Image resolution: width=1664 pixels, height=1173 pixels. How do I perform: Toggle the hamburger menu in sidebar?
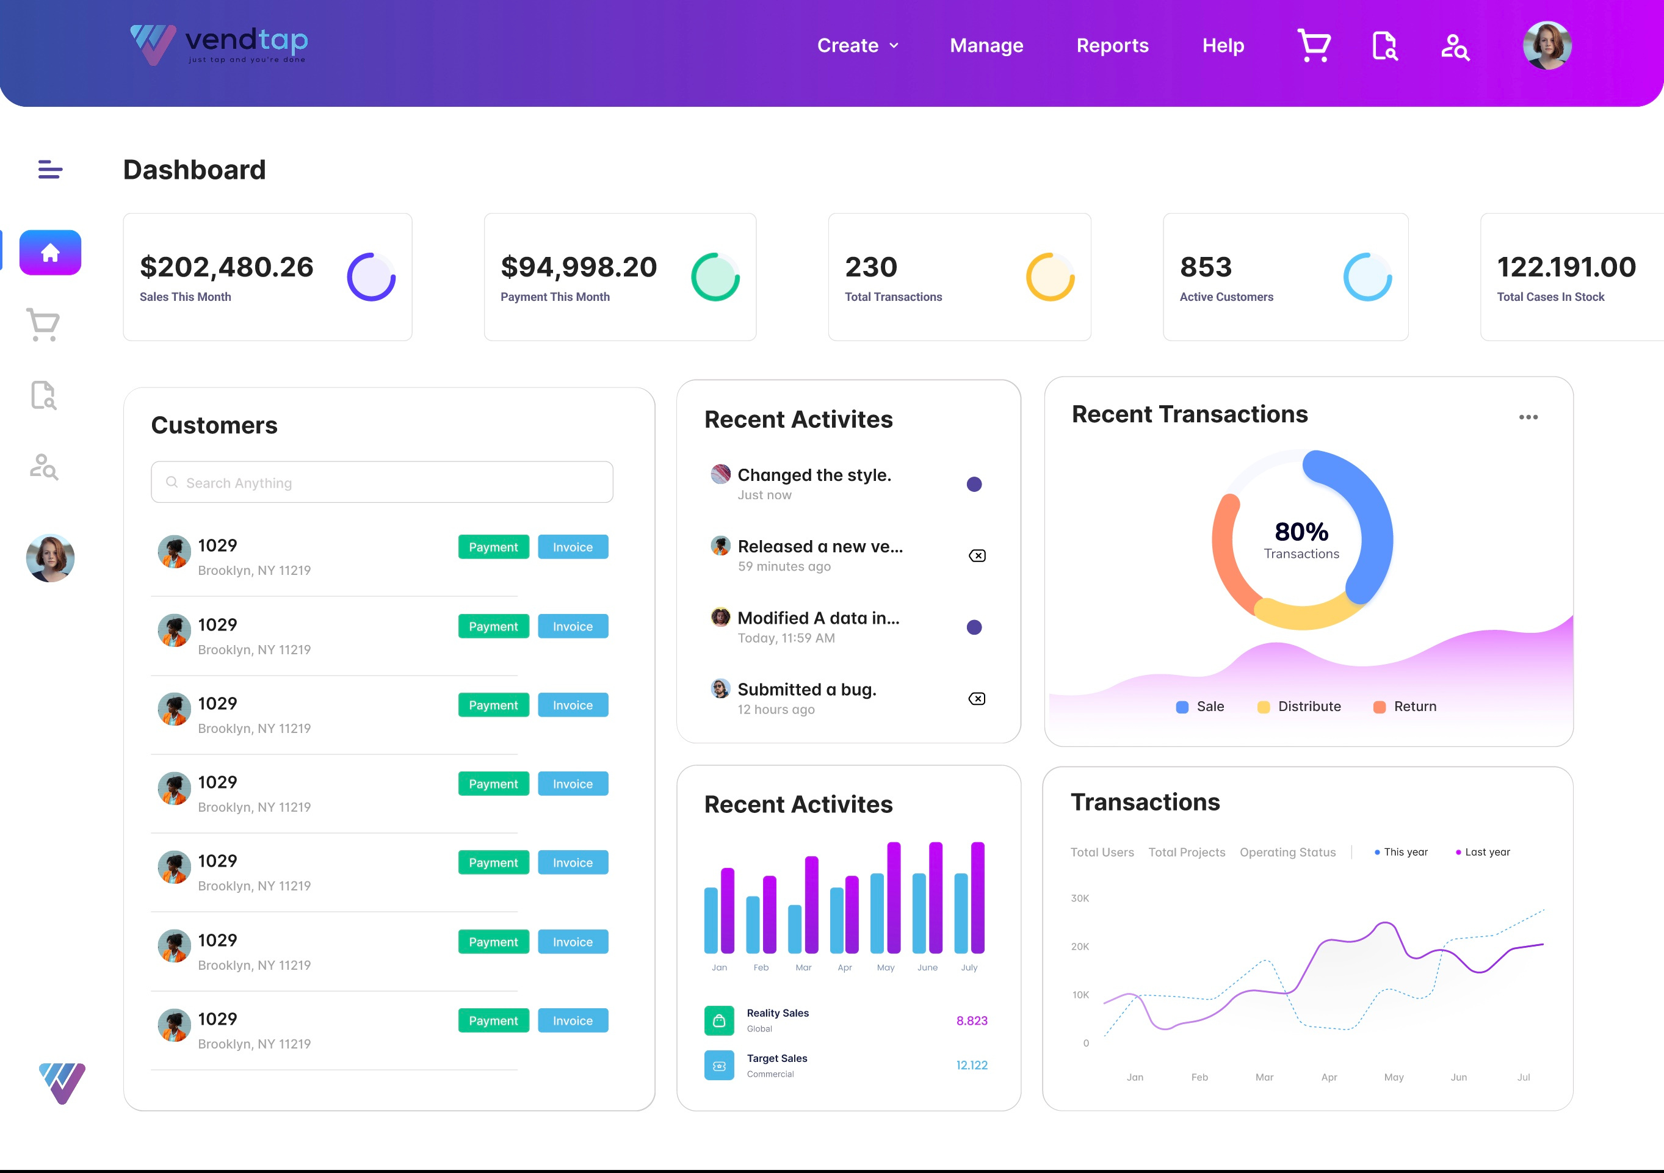(50, 170)
